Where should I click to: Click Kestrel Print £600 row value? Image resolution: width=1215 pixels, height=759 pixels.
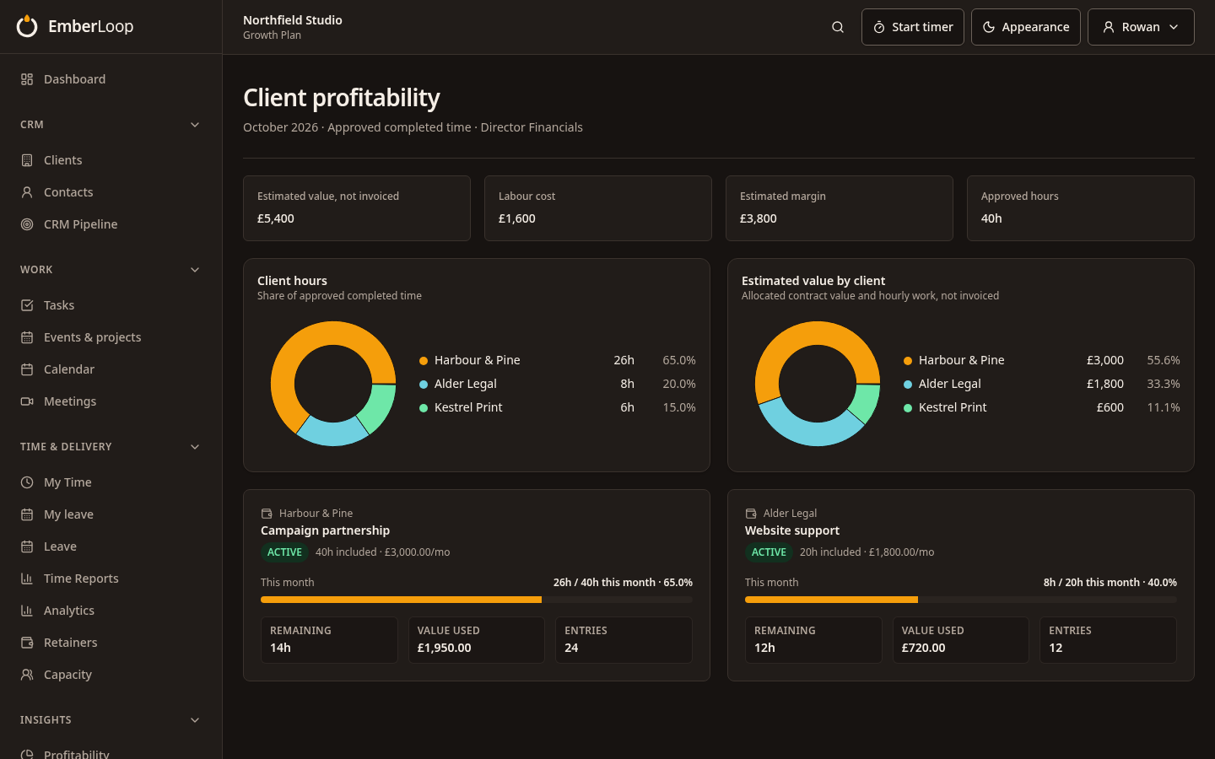(x=1110, y=407)
